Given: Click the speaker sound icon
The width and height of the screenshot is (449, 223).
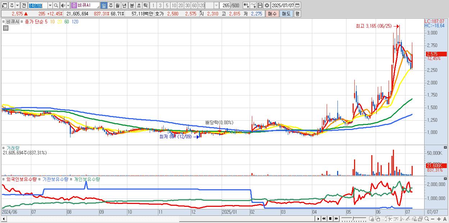Looking at the screenshot, I should coord(63,5).
